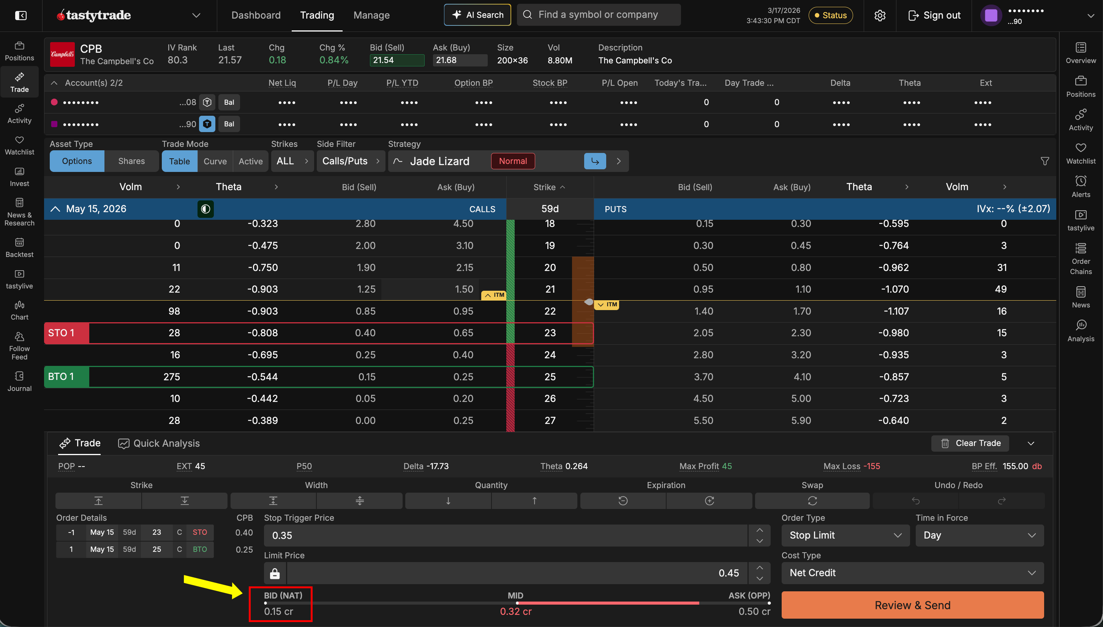Toggle the May 15 expiration half-moon icon
Screen dimensions: 1103x627
click(x=205, y=209)
